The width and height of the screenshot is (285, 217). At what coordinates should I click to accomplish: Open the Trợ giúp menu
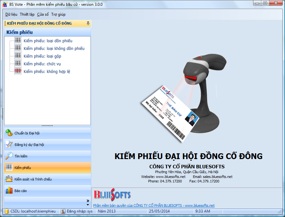coord(58,14)
